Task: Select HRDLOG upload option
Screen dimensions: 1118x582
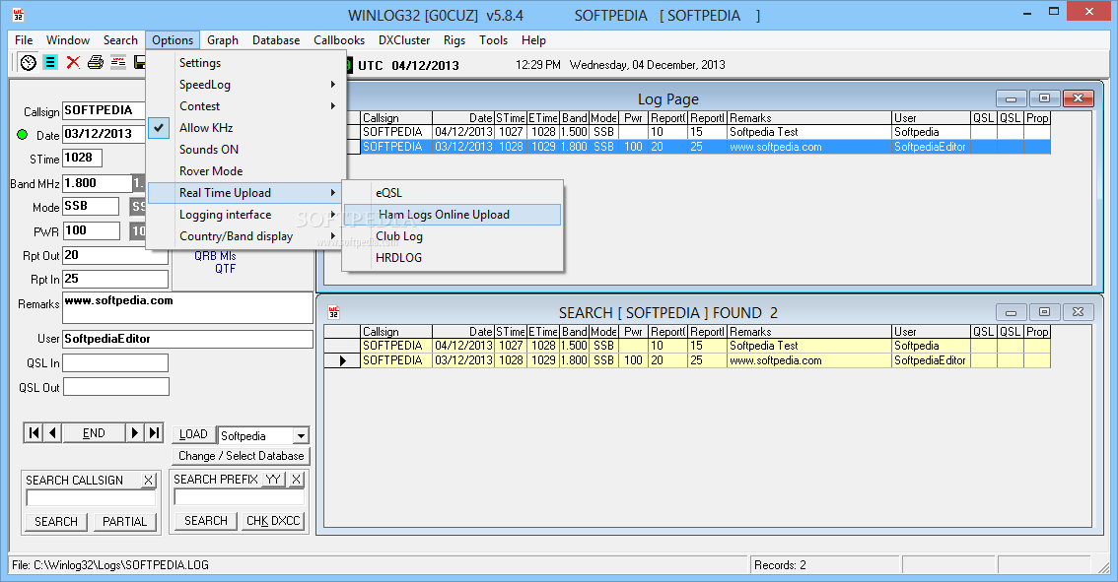Action: (x=453, y=258)
